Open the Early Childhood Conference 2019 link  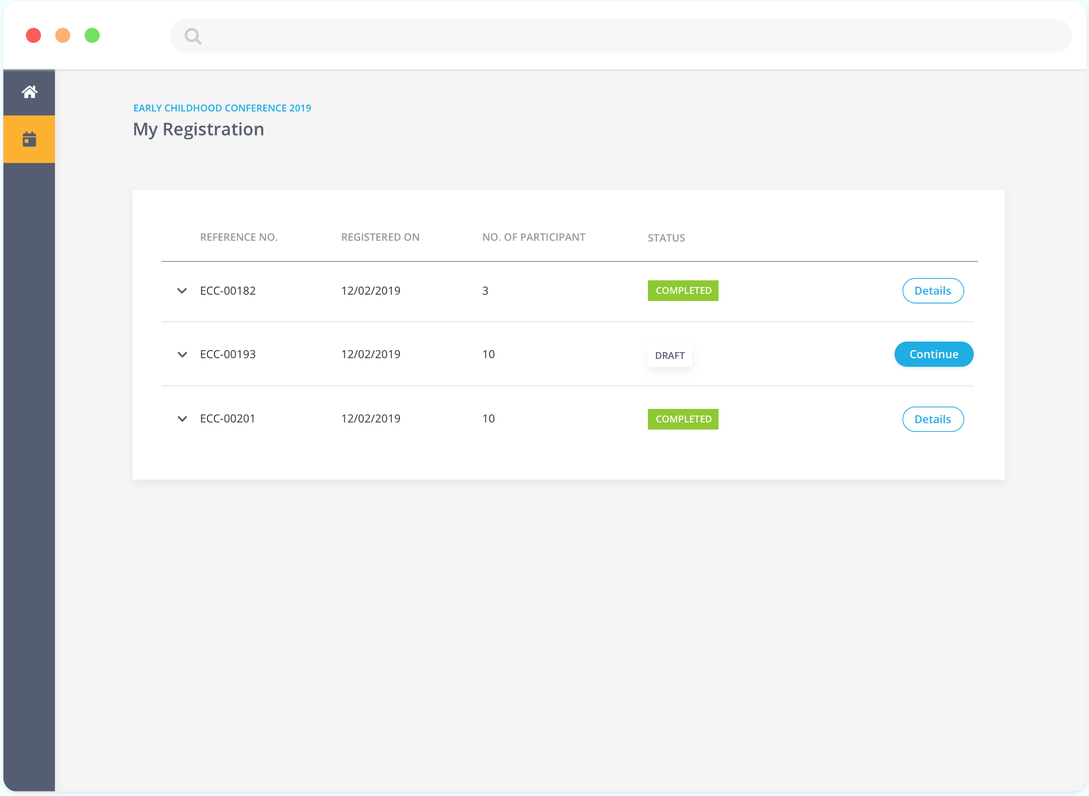coord(222,108)
